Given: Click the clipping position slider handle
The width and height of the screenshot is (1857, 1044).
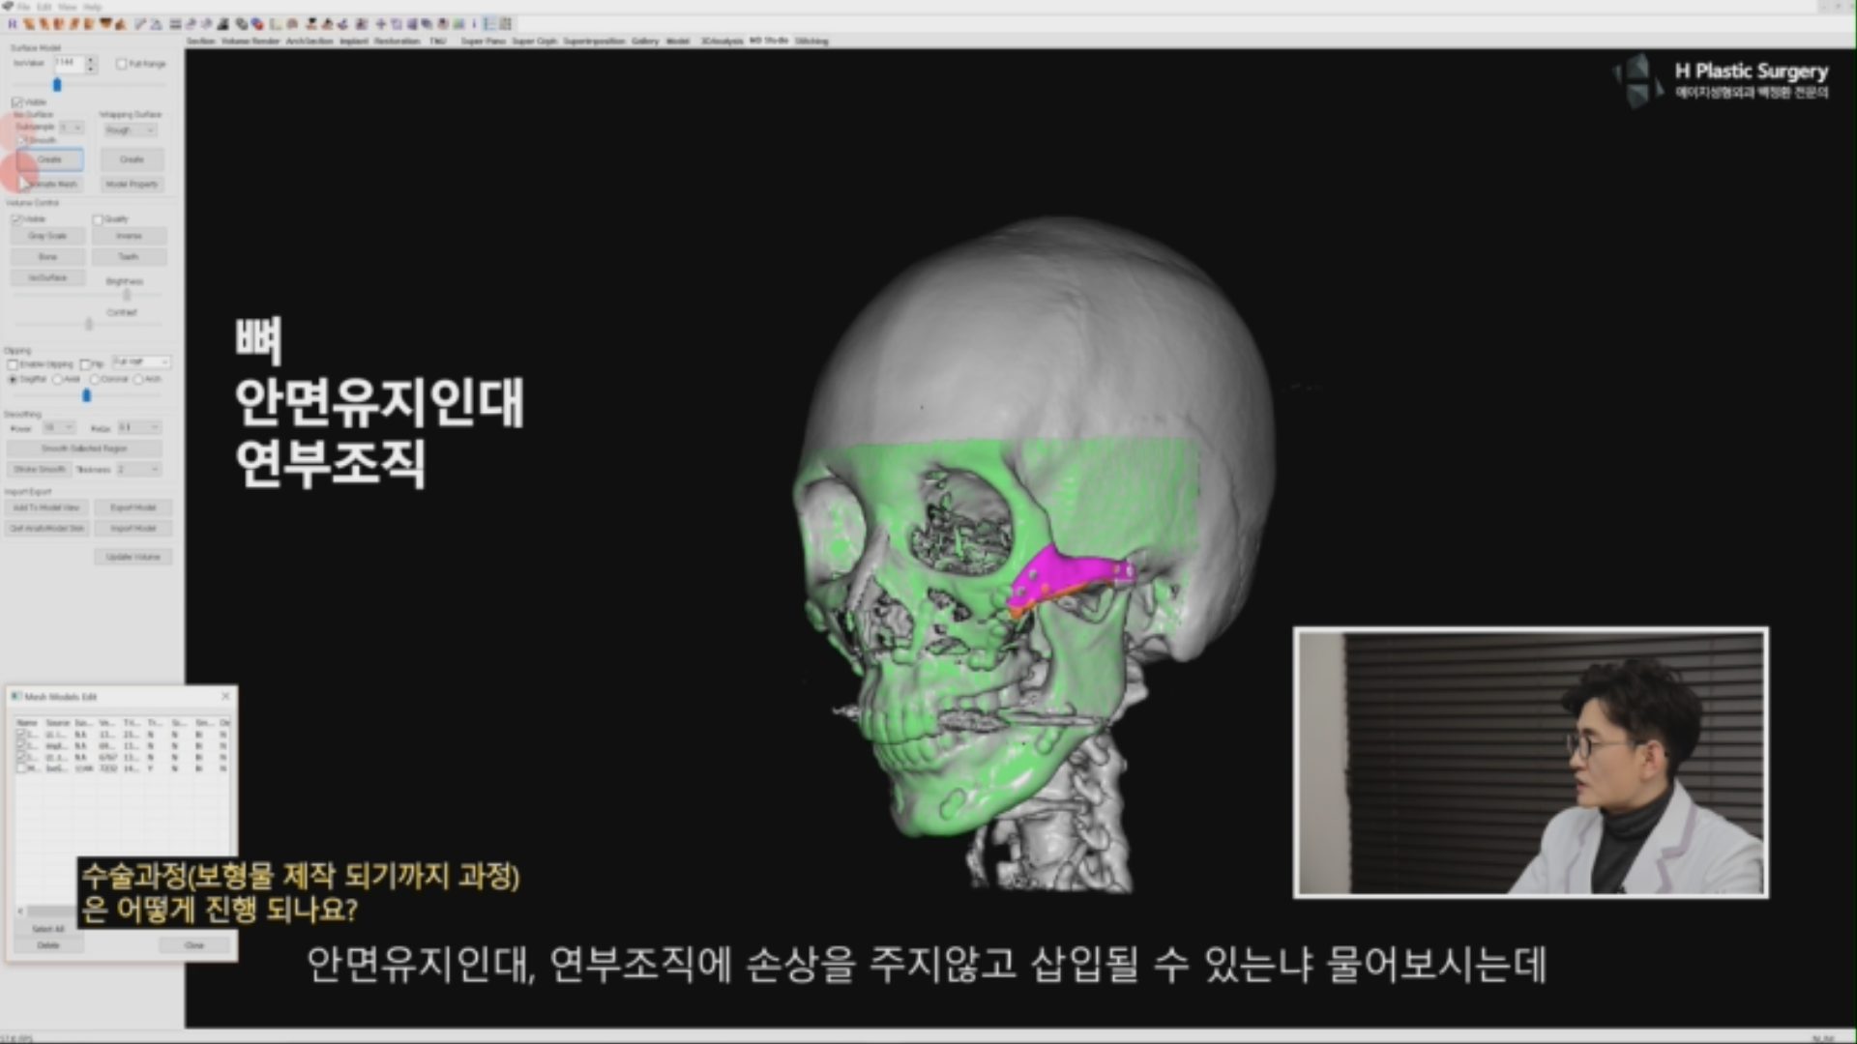Looking at the screenshot, I should click(86, 395).
